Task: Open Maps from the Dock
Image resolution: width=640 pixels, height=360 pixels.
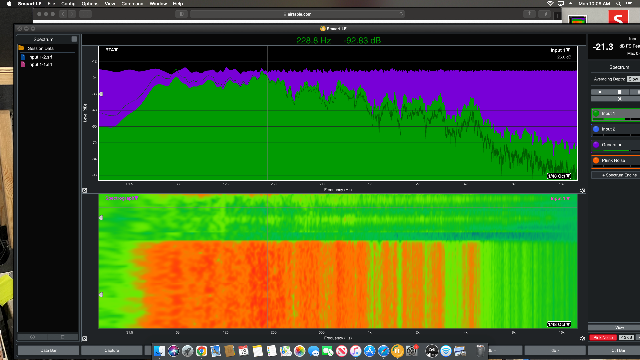Action: pyautogui.click(x=286, y=351)
